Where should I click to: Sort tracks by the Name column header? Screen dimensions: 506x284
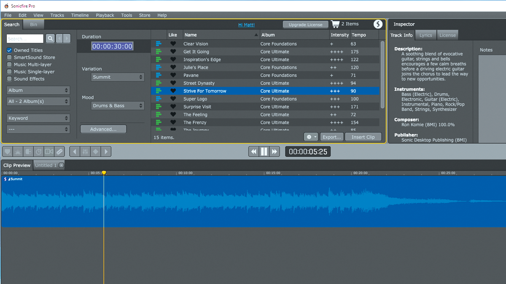(221, 35)
